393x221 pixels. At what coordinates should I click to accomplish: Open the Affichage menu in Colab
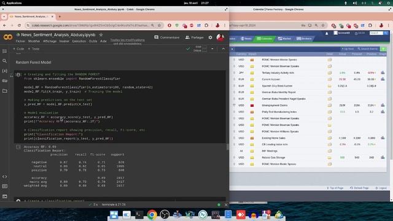(50, 41)
